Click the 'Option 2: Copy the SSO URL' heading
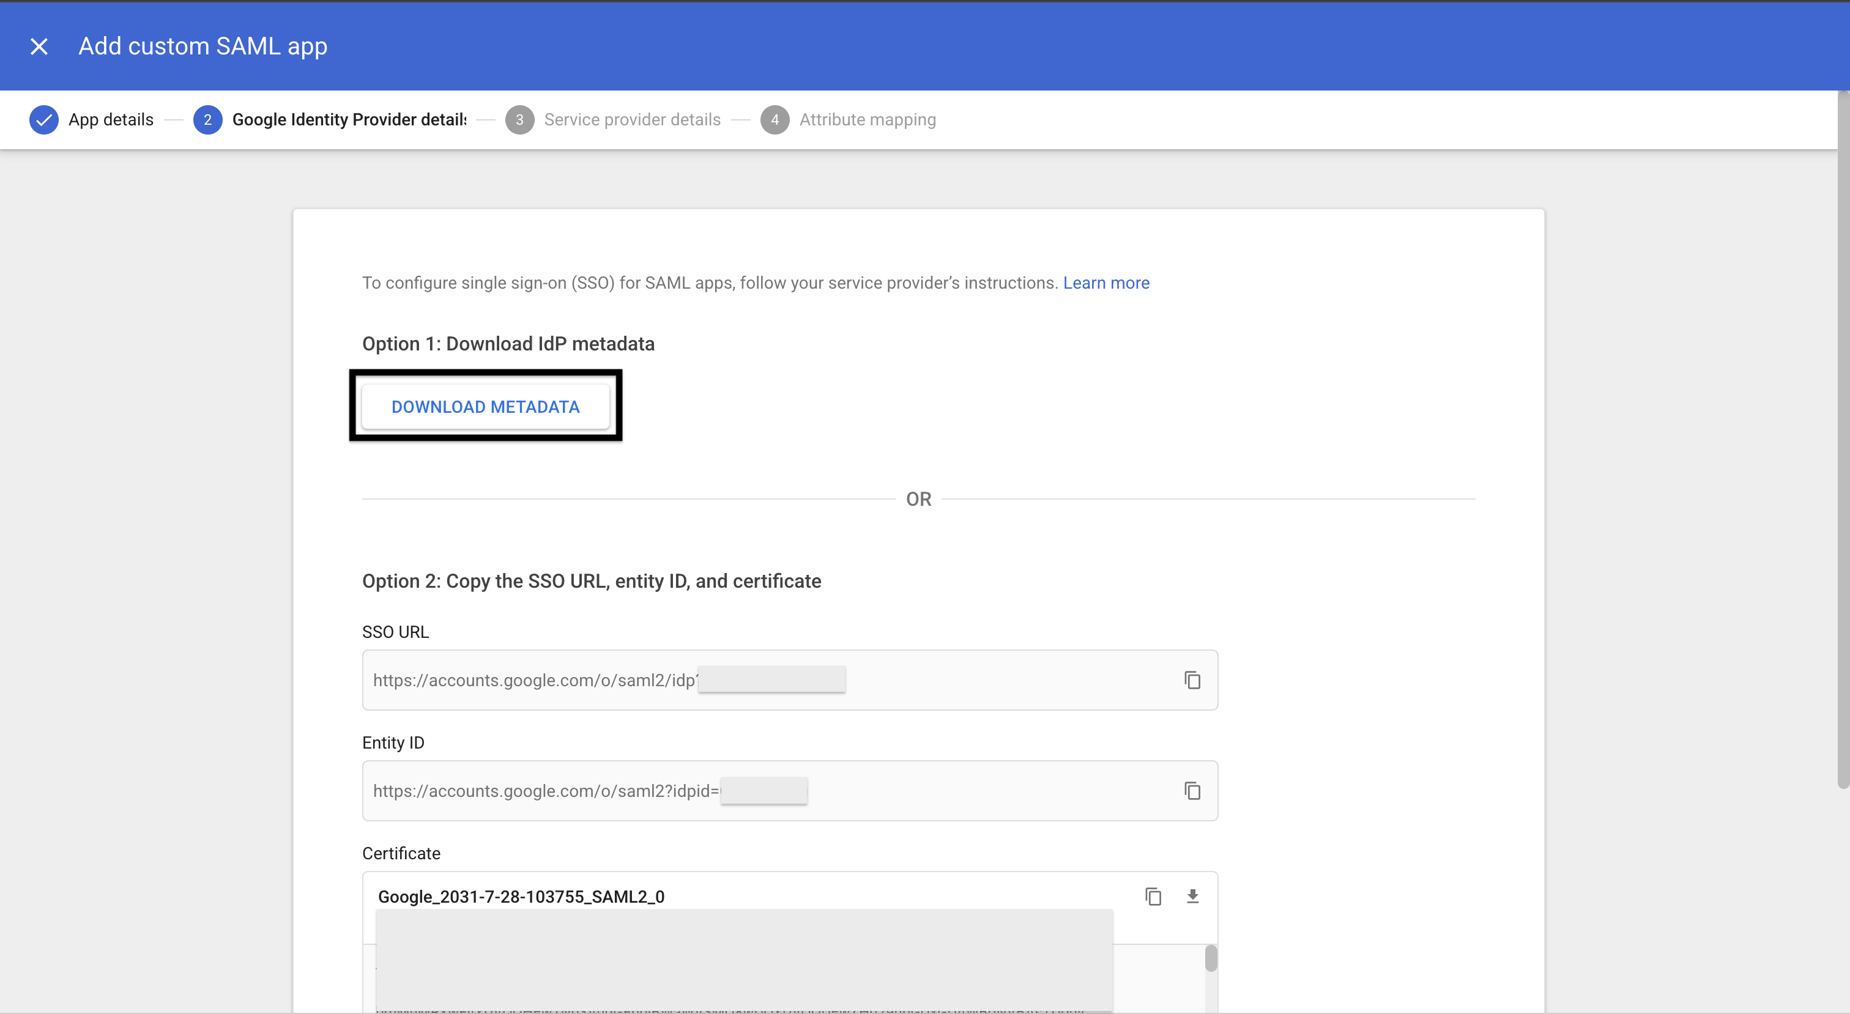The height and width of the screenshot is (1014, 1850). (x=592, y=580)
